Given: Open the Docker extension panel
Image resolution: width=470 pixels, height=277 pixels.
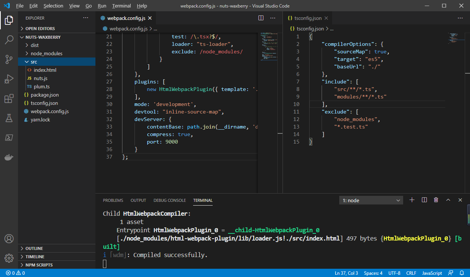Looking at the screenshot, I should coord(9,157).
